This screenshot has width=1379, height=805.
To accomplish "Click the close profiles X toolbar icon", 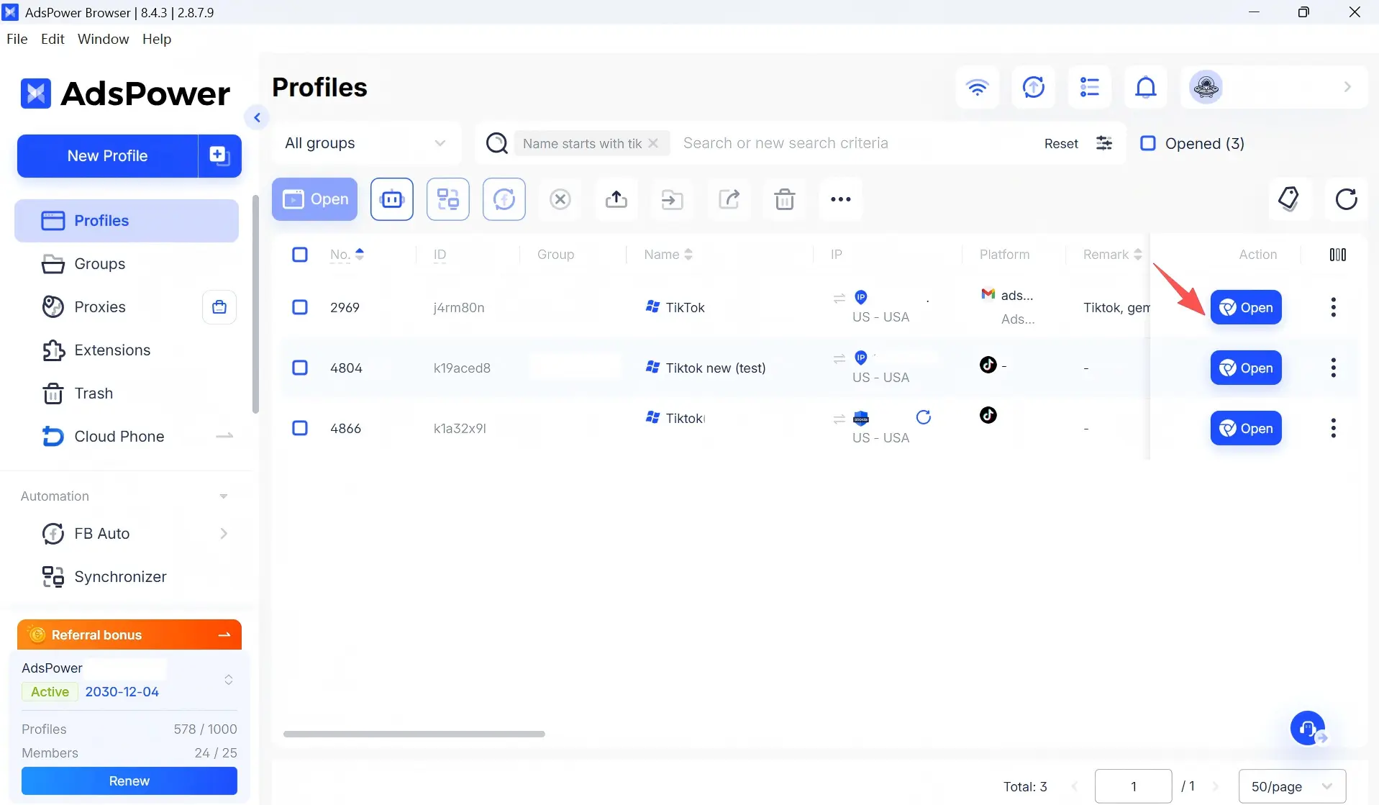I will pos(560,199).
